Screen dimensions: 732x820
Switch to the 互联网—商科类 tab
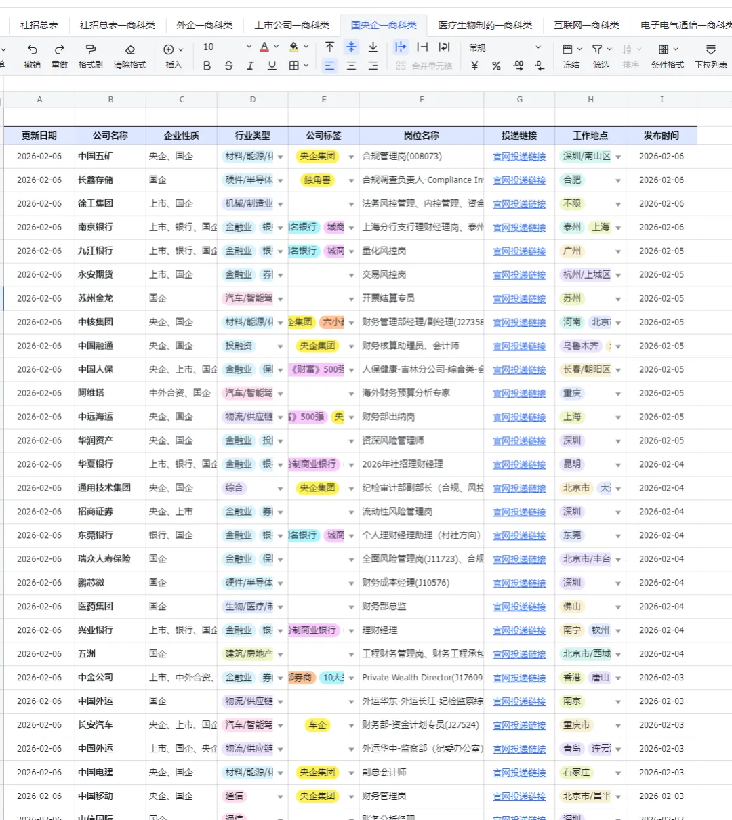coord(586,25)
